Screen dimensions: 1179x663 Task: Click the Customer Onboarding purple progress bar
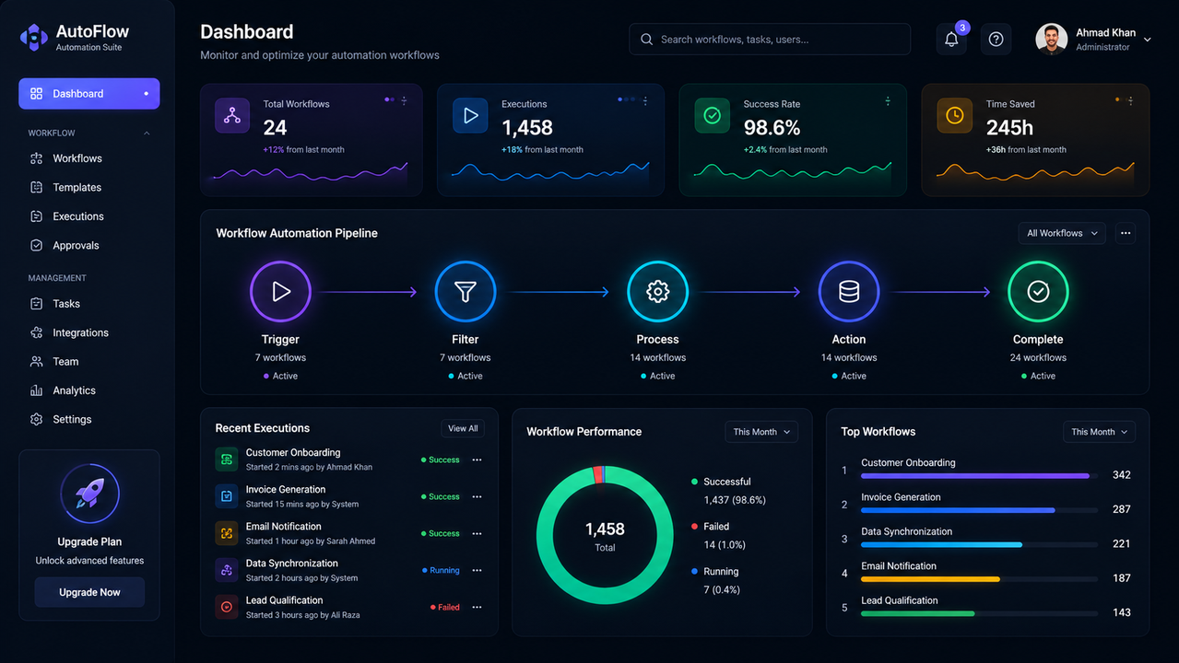[x=975, y=476]
